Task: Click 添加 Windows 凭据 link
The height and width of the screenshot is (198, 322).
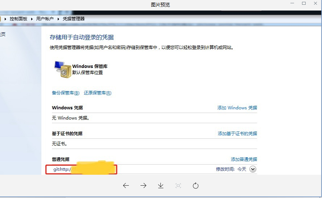Action: pyautogui.click(x=237, y=108)
